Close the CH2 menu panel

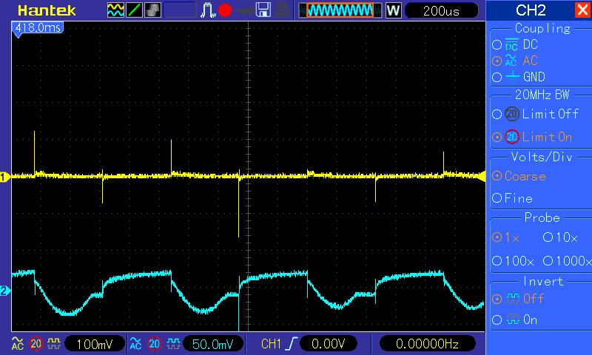[x=582, y=10]
